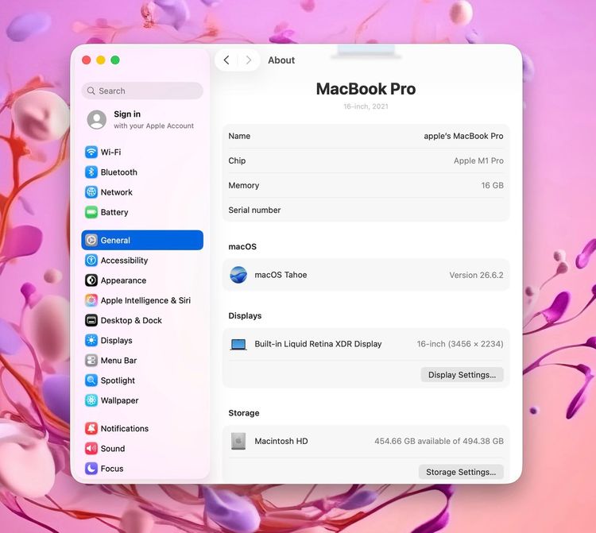Focus the Search field

click(142, 91)
